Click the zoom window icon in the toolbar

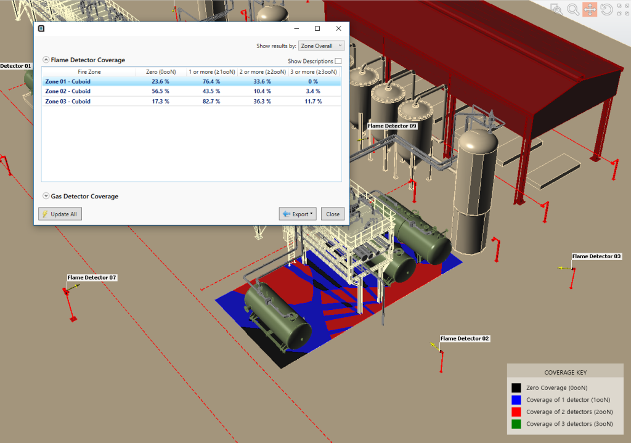[555, 9]
